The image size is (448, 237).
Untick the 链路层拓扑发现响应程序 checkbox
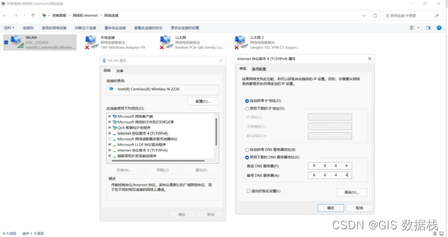(109, 156)
